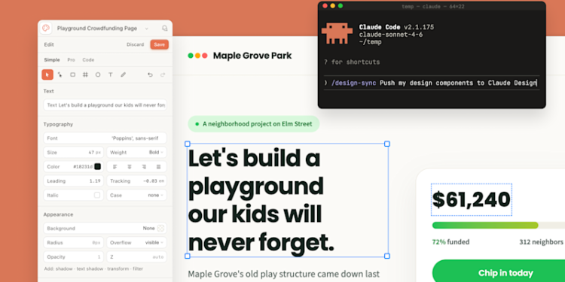565x282 pixels.
Task: Click the "312 neighbors" text
Action: [541, 241]
